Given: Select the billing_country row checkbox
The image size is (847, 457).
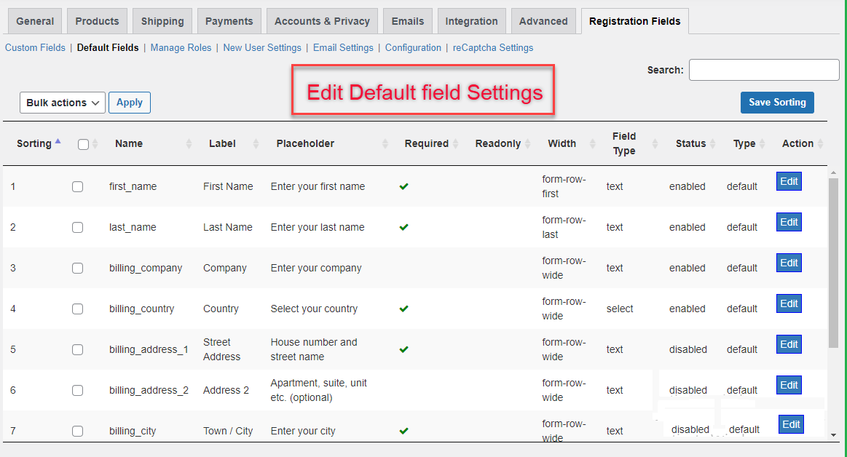Looking at the screenshot, I should point(78,309).
